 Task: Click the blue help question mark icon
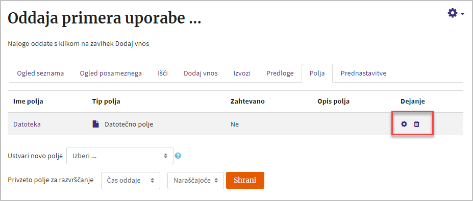pos(178,156)
